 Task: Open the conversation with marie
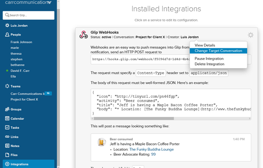(x=15, y=48)
